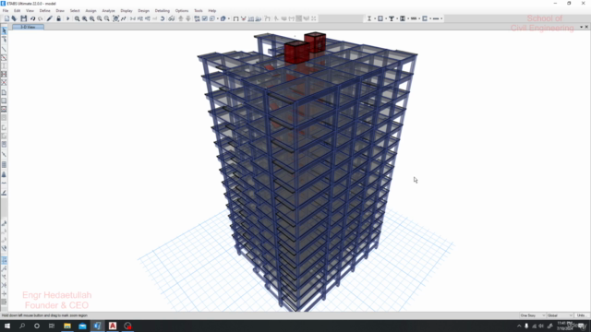This screenshot has width=591, height=332.
Task: Open the steel frame design dropdown arrow
Action: [x=375, y=18]
